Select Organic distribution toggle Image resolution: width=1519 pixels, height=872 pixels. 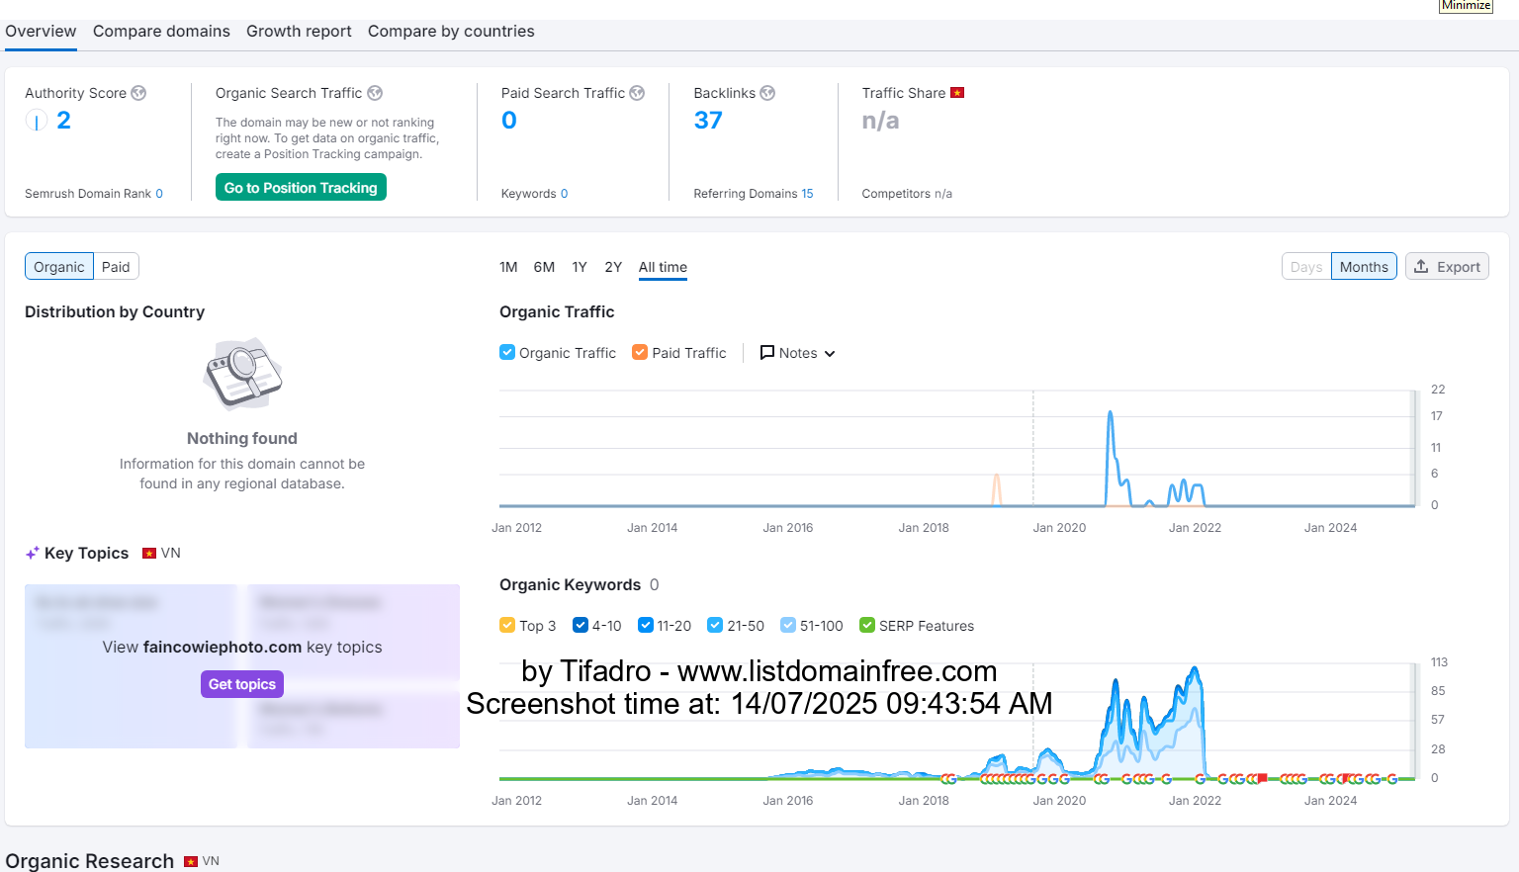tap(59, 267)
